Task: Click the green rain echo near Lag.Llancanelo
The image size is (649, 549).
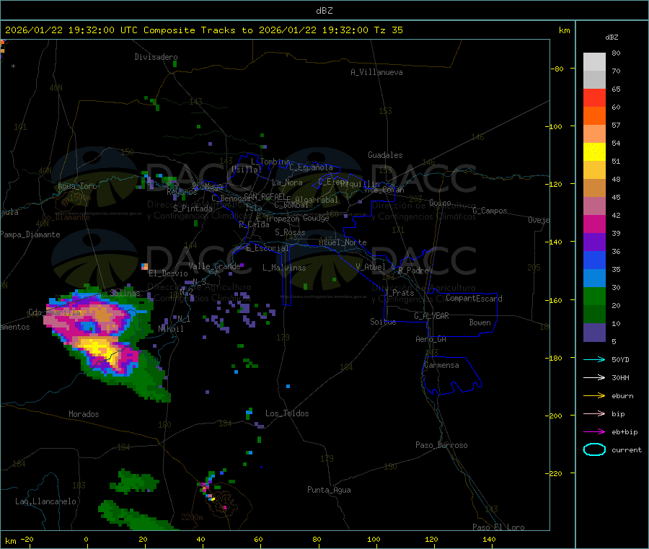Action: click(135, 483)
